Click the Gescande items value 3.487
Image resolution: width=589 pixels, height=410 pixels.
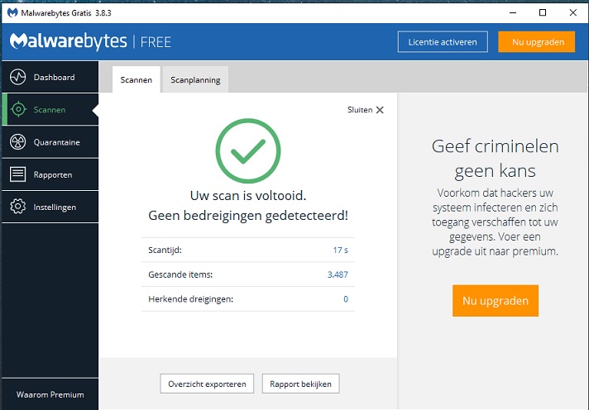(338, 274)
